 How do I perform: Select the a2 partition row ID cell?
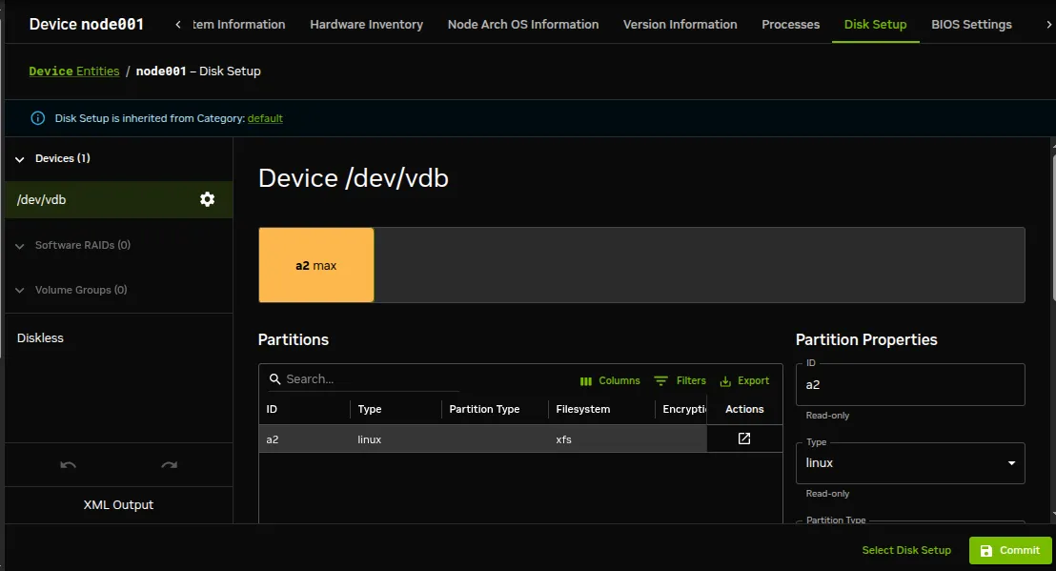(x=304, y=439)
